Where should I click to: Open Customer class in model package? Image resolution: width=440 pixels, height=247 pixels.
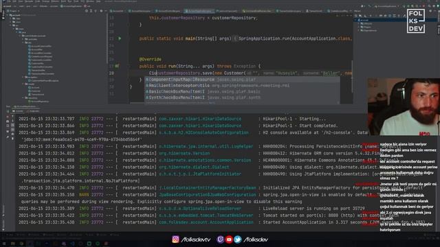34,91
